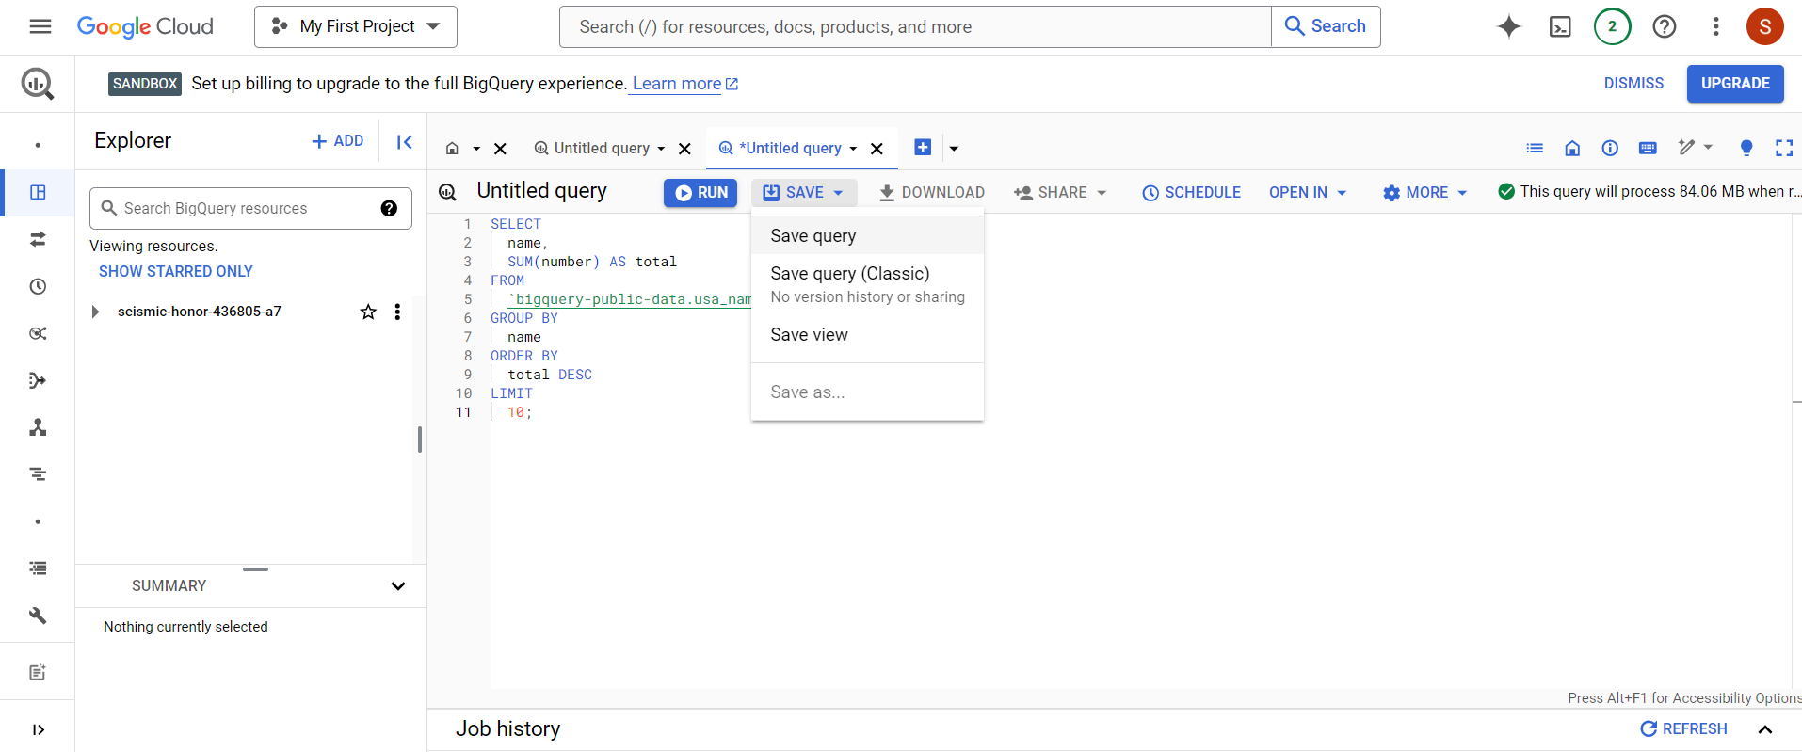This screenshot has height=752, width=1802.
Task: Open the SHARE dropdown
Action: tap(1060, 192)
